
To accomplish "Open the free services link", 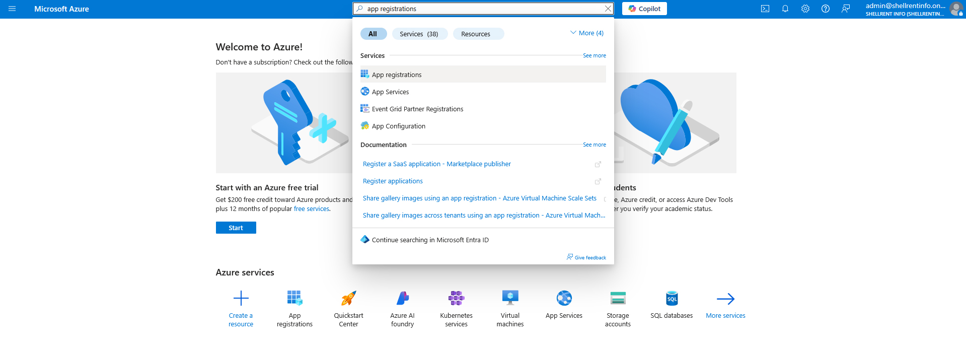I will coord(312,209).
